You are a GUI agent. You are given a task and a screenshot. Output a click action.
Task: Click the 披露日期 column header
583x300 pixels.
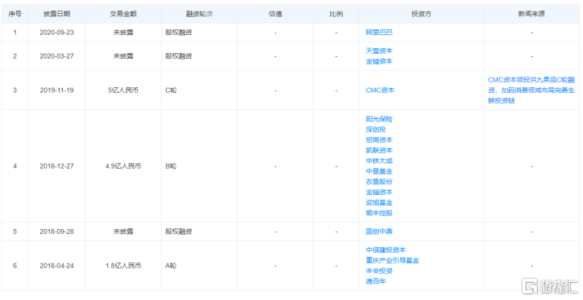coord(56,14)
